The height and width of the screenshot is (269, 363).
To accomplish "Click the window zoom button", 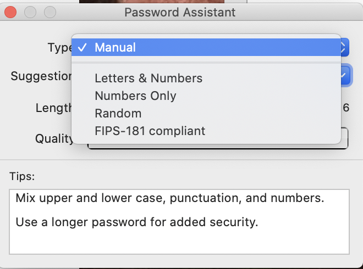I will click(50, 12).
